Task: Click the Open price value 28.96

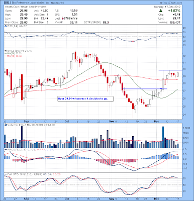Action: [24, 11]
